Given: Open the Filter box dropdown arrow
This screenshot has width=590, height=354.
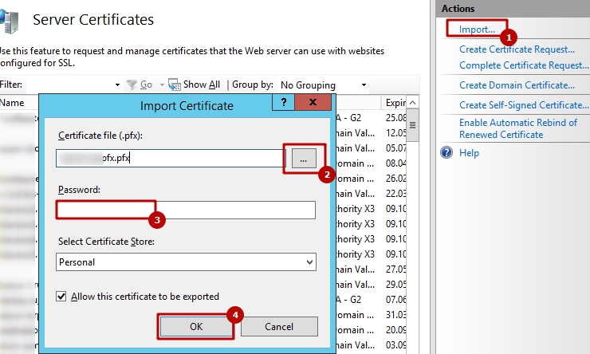Looking at the screenshot, I should pyautogui.click(x=117, y=85).
